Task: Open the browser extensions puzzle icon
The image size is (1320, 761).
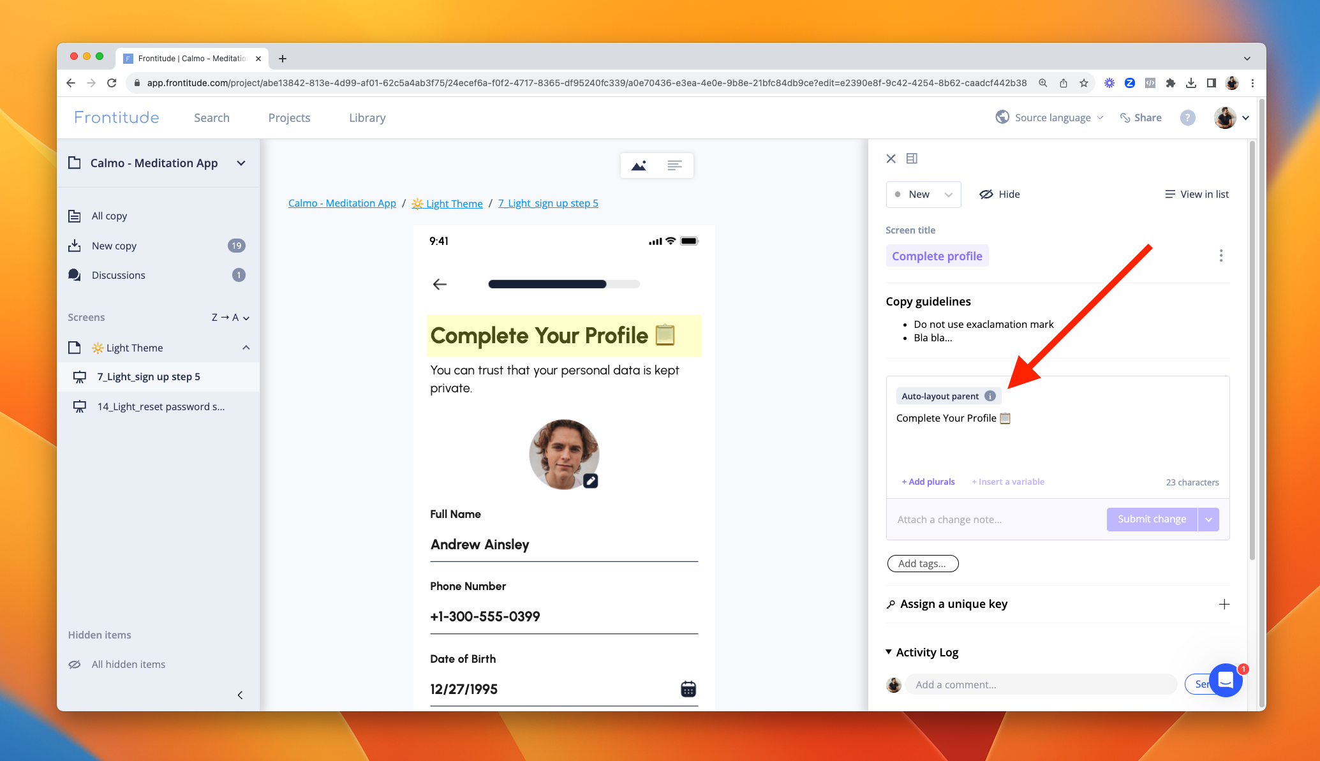Action: [x=1170, y=83]
